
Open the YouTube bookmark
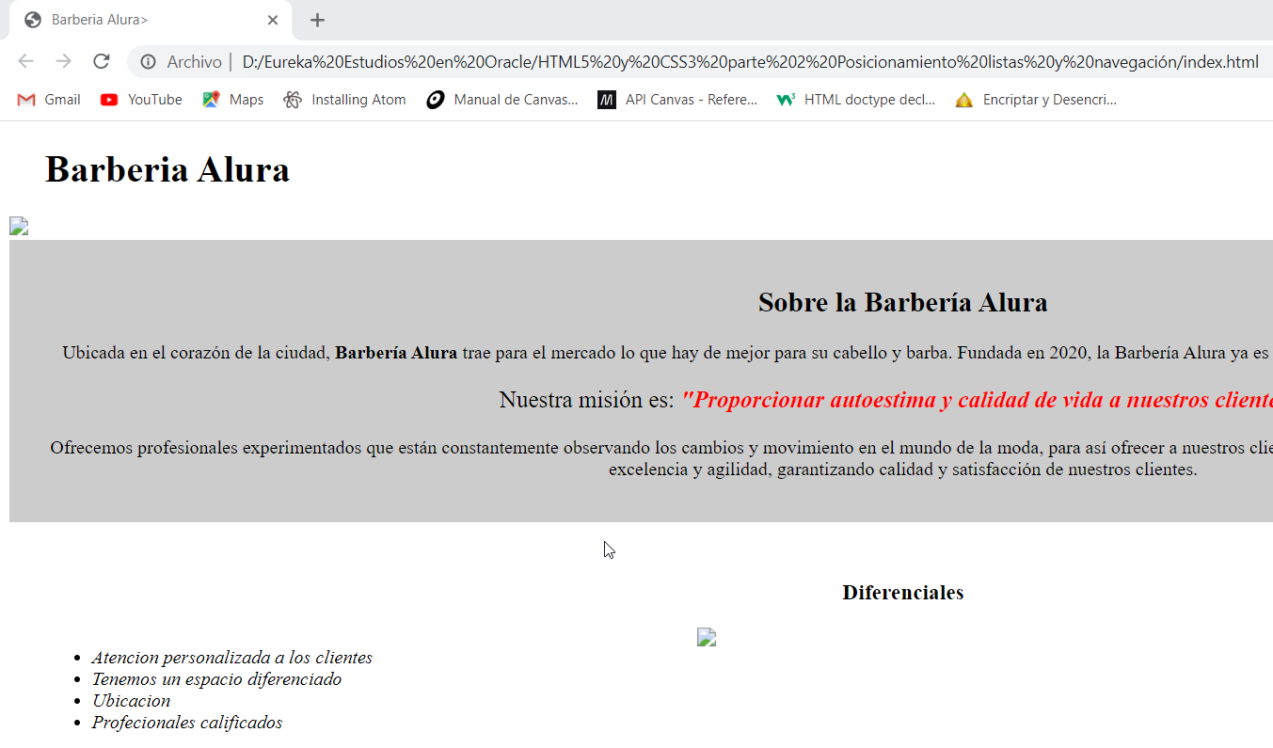[x=141, y=100]
